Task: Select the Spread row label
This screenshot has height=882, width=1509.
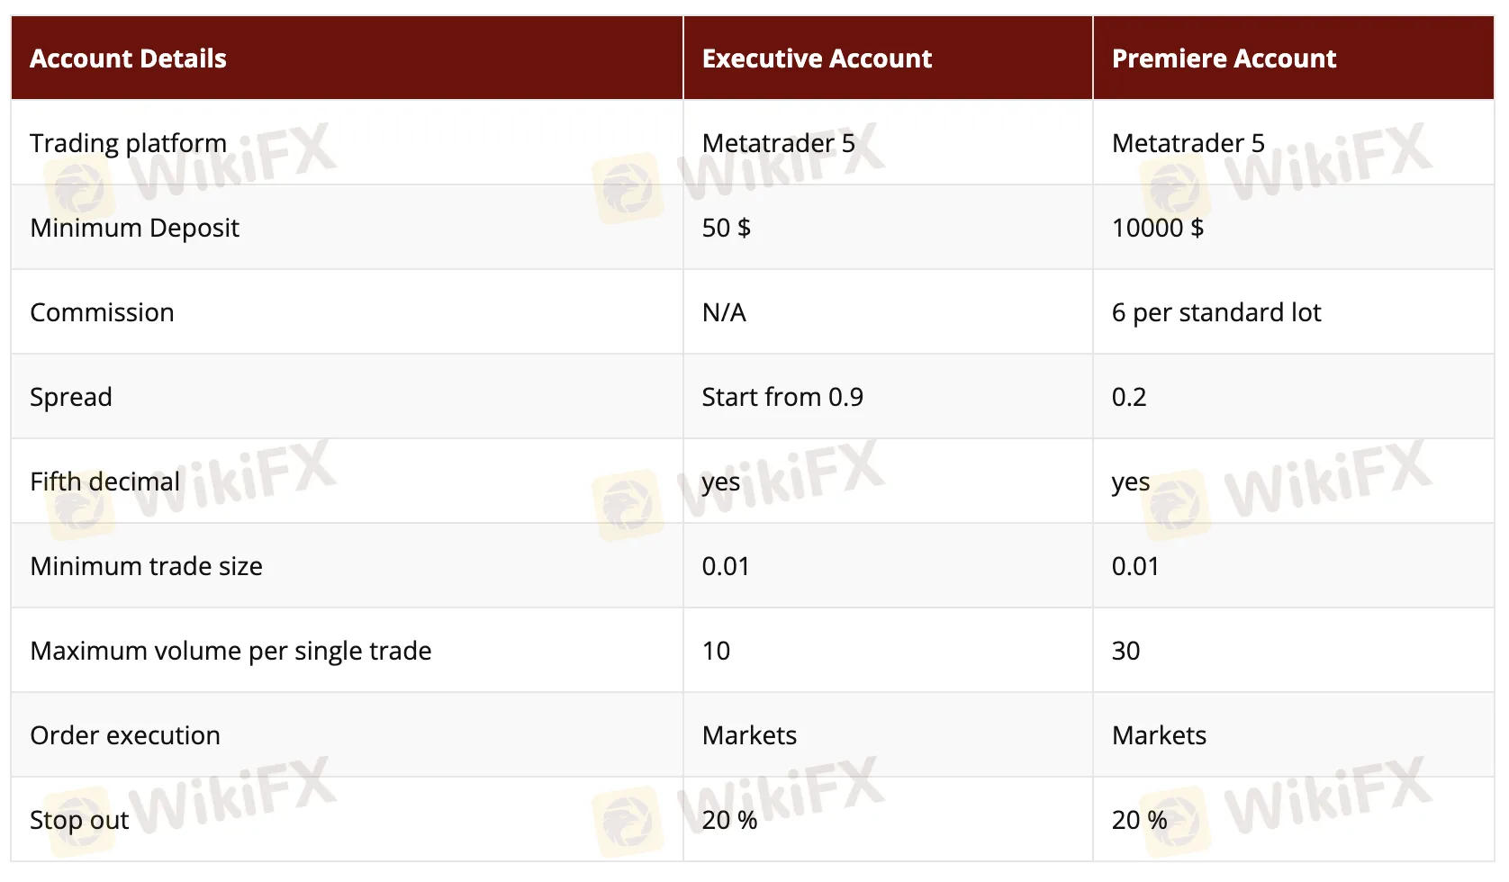Action: pyautogui.click(x=71, y=397)
